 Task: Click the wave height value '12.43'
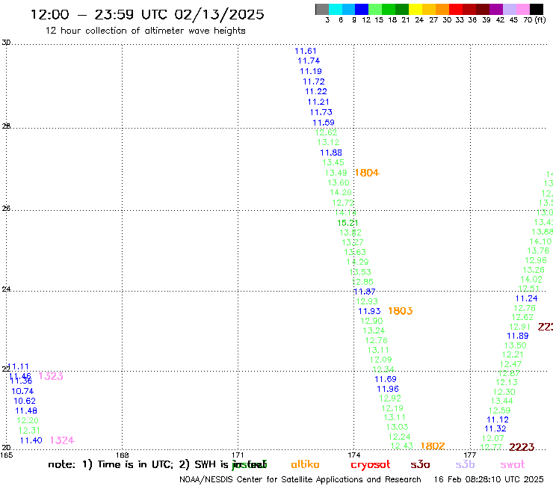click(402, 446)
